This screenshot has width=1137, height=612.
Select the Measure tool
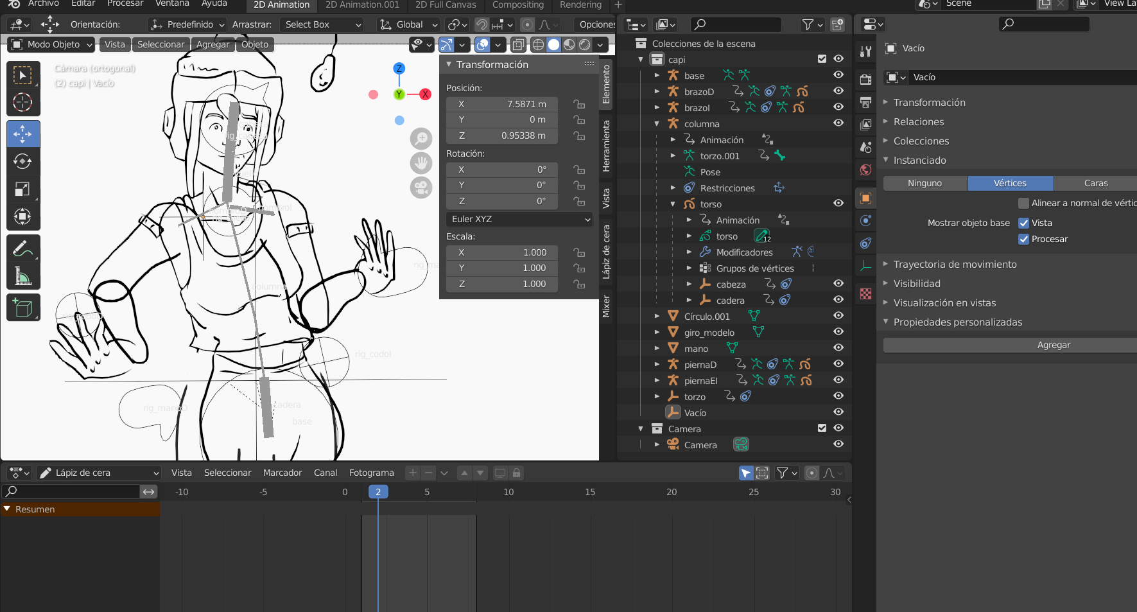[23, 276]
